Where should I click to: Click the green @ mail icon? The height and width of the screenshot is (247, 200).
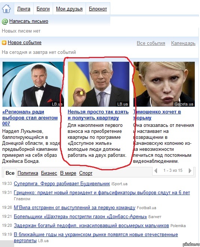4,22
